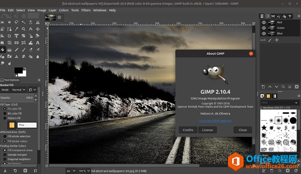Select the Text tool in toolbox
The image size is (301, 174).
pos(38,43)
